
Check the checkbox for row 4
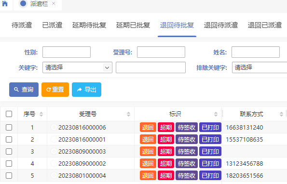click(x=9, y=164)
